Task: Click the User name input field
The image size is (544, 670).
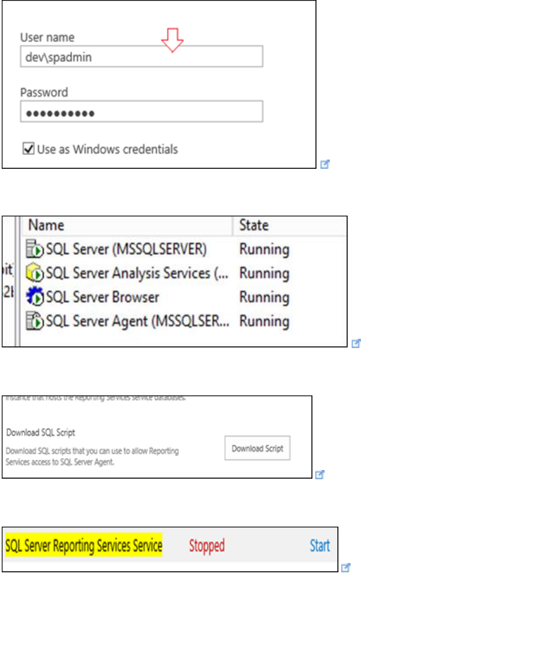Action: coord(141,57)
